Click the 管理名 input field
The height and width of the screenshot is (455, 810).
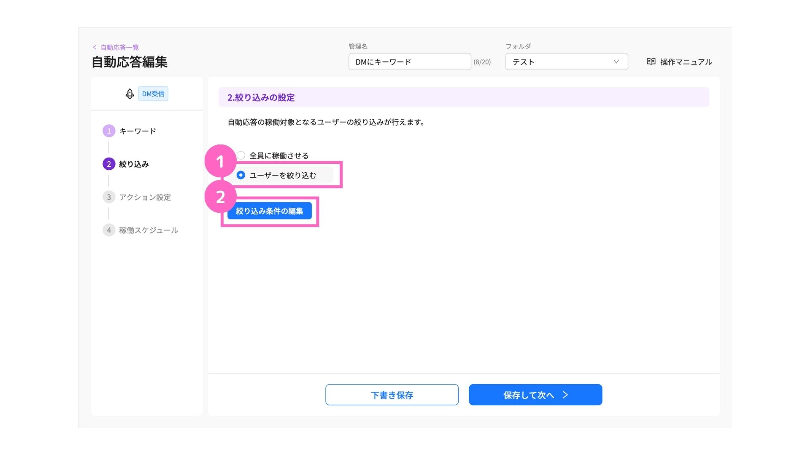(410, 62)
